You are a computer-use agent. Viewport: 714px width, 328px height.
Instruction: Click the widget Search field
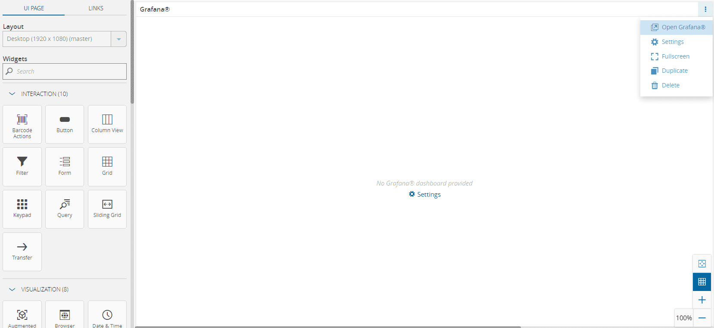pos(65,71)
